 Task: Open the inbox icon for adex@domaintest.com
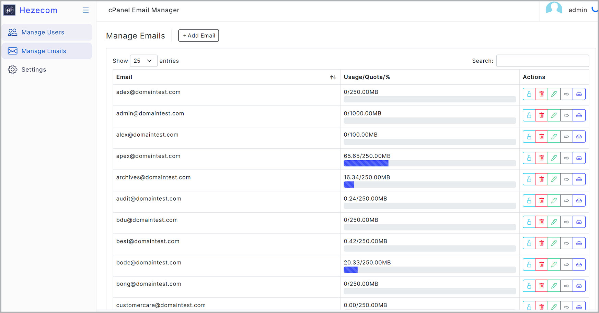point(579,94)
